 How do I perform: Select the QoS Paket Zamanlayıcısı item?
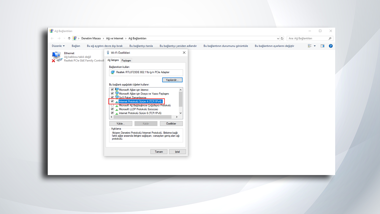coord(133,97)
